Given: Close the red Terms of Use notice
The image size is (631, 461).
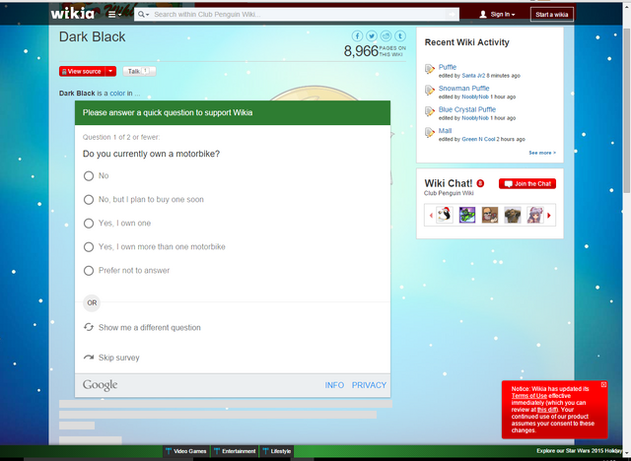Looking at the screenshot, I should 603,385.
